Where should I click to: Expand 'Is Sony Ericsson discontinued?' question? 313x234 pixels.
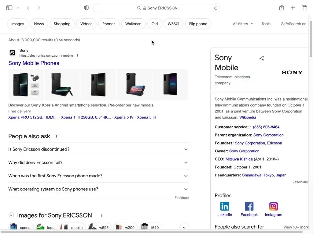99,149
